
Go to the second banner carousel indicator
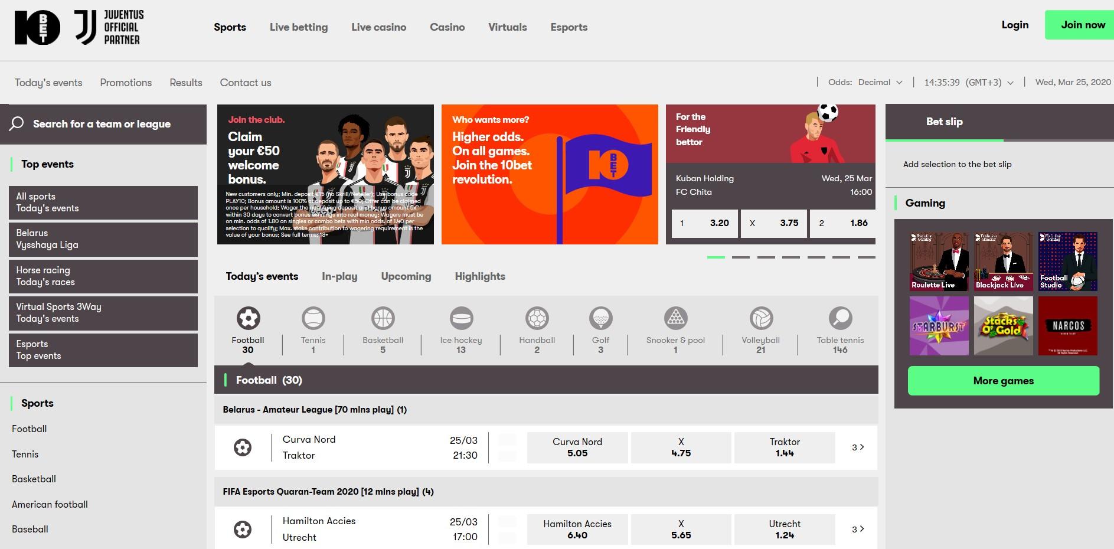point(740,257)
